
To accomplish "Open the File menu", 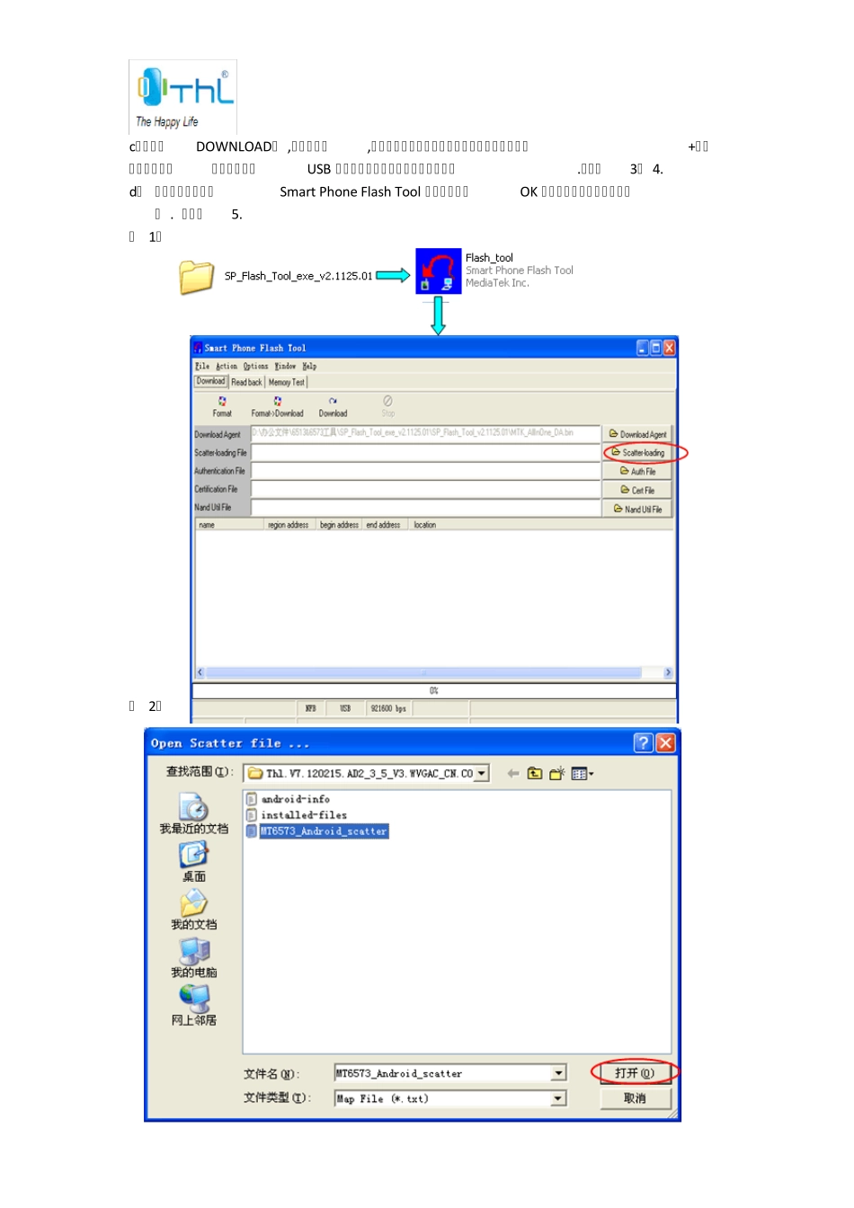I will point(202,366).
